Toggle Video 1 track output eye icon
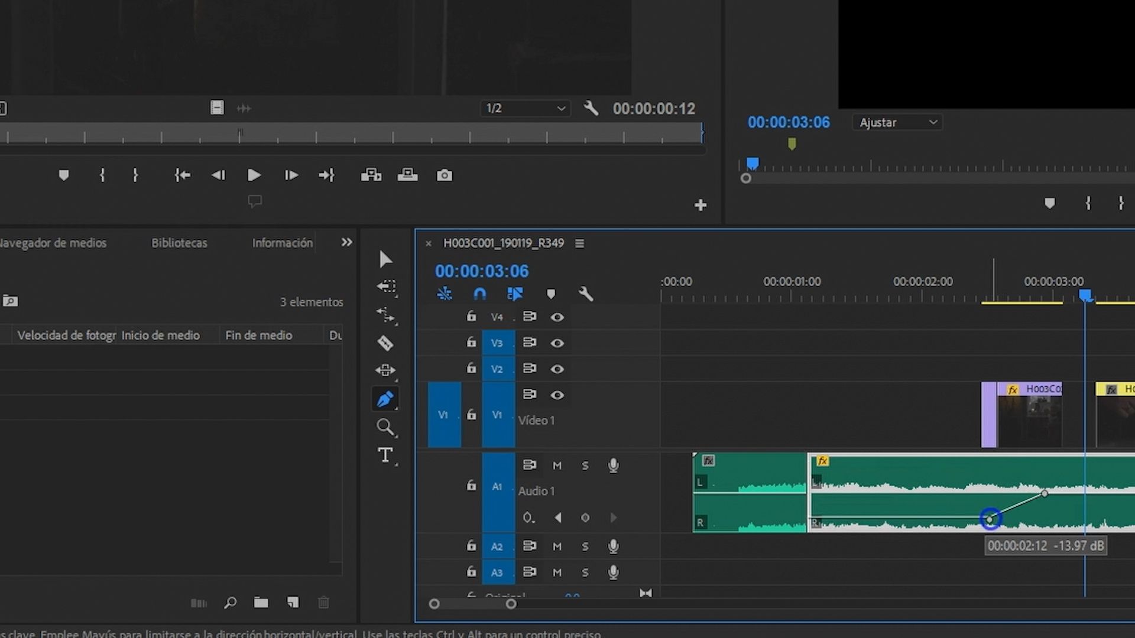Viewport: 1135px width, 638px height. [x=557, y=395]
